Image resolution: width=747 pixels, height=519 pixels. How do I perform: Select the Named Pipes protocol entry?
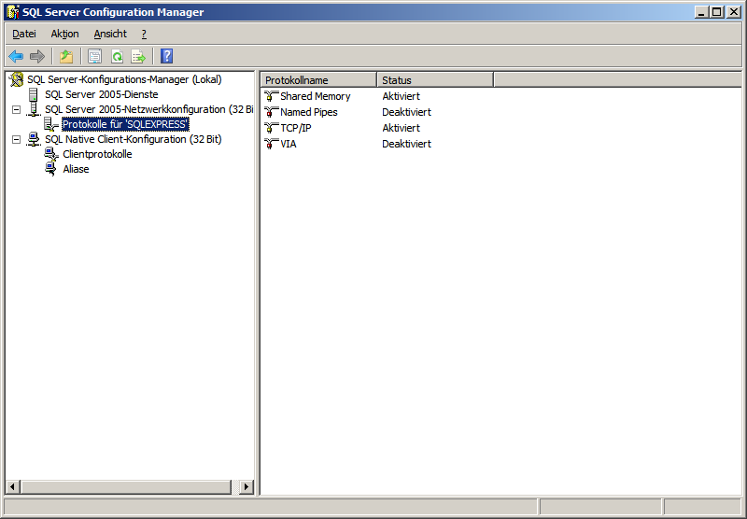click(308, 112)
